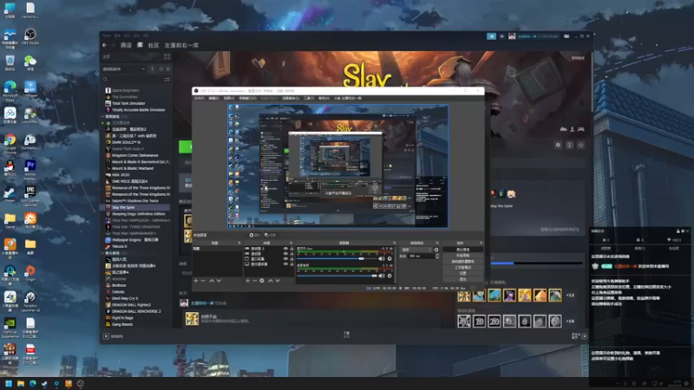Image resolution: width=694 pixels, height=390 pixels.
Task: Toggle lock icon in danmaku overlay panel
Action: click(678, 231)
